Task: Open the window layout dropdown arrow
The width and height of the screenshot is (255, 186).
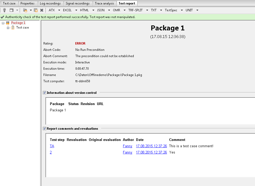Action: (x=17, y=10)
